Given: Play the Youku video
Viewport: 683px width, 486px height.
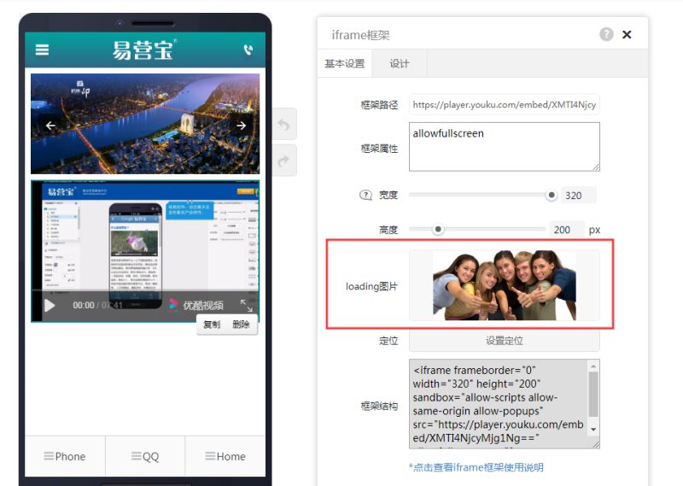Looking at the screenshot, I should (x=50, y=305).
